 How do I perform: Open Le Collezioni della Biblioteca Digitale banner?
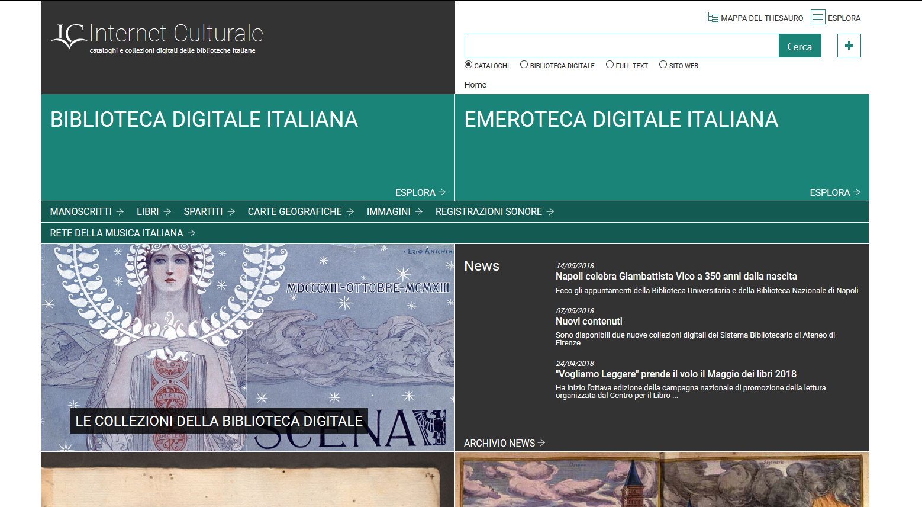click(219, 421)
